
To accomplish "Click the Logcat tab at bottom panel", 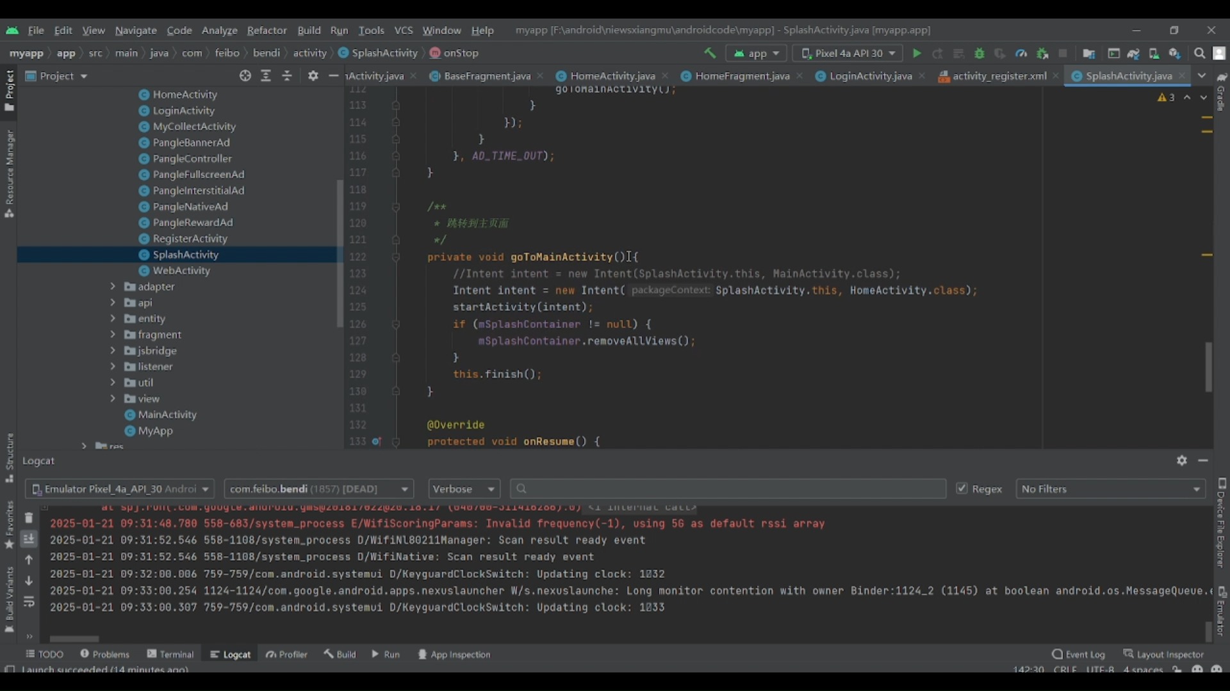I will pos(236,654).
